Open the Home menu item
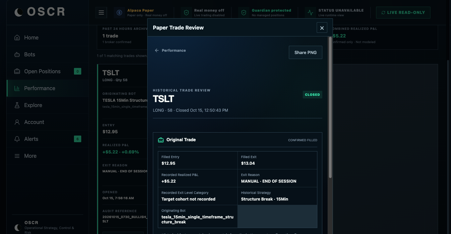This screenshot has width=451, height=234. [x=47, y=37]
